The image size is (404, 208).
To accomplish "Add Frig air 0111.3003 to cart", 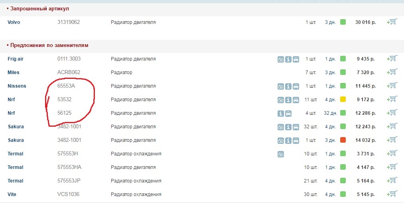I will [x=392, y=59].
